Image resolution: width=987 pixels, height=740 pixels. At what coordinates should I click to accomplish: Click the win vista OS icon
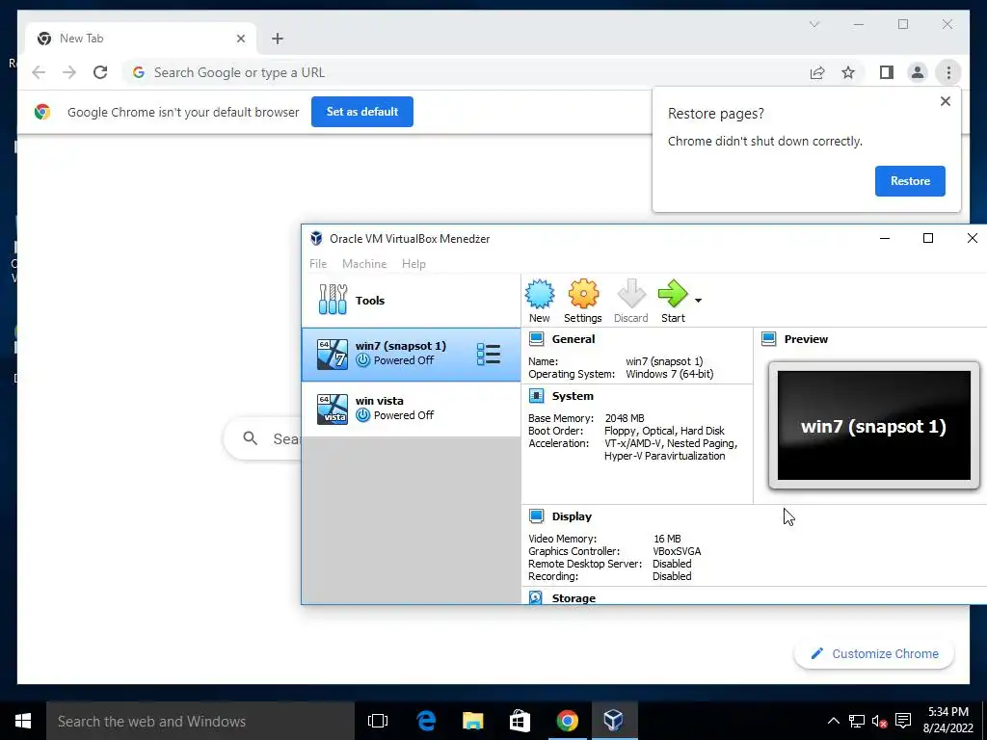(x=333, y=409)
